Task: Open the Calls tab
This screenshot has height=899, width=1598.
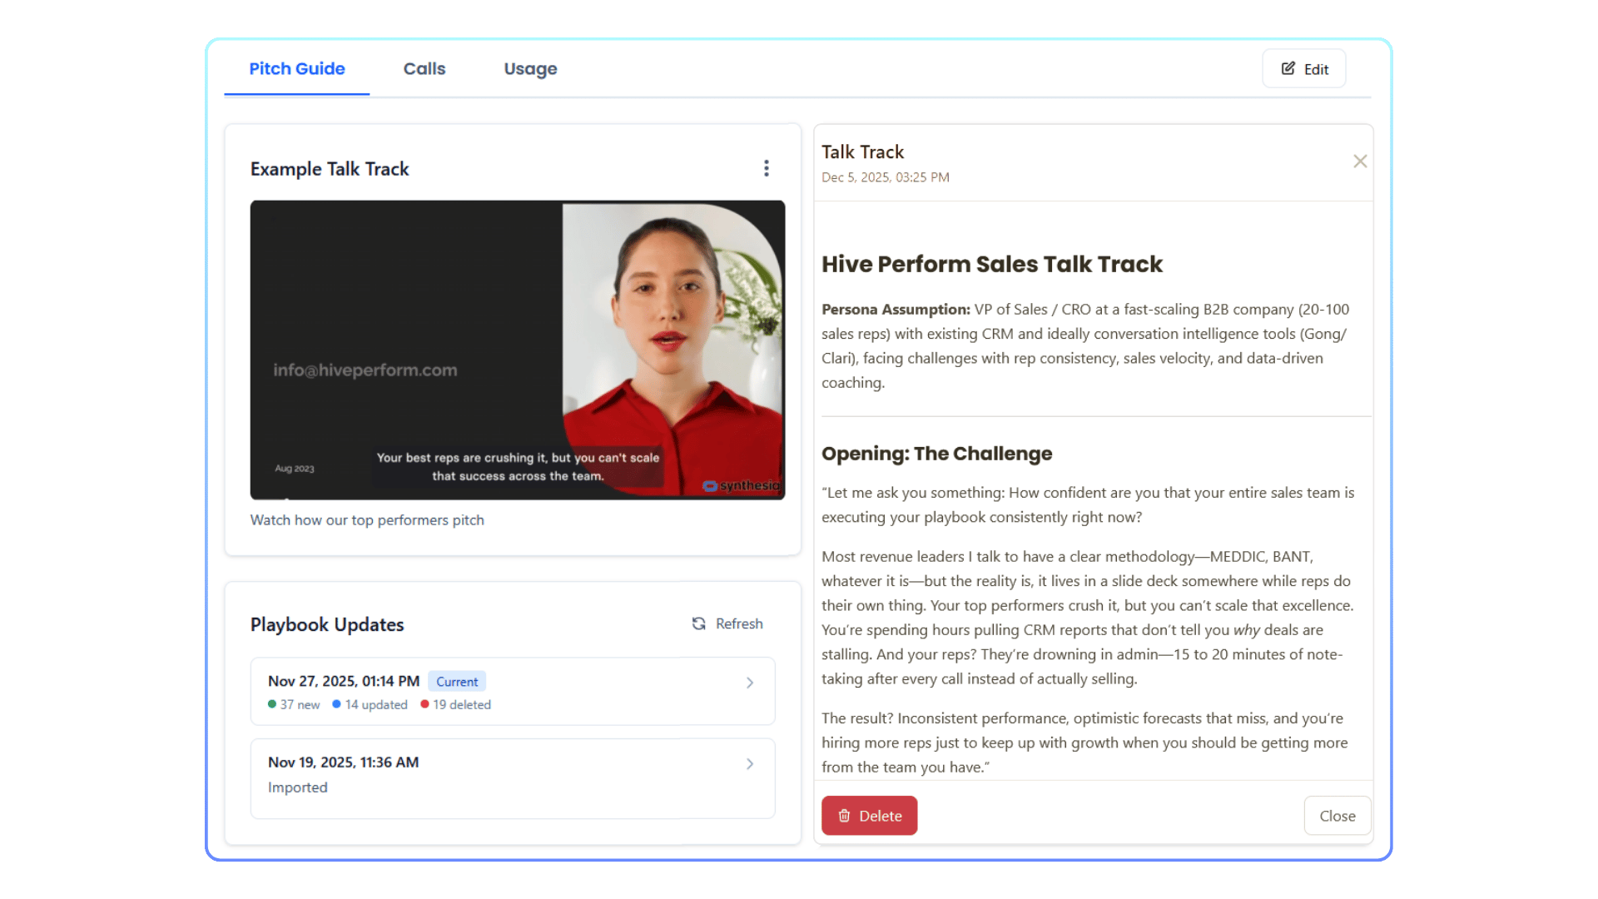Action: pos(424,69)
